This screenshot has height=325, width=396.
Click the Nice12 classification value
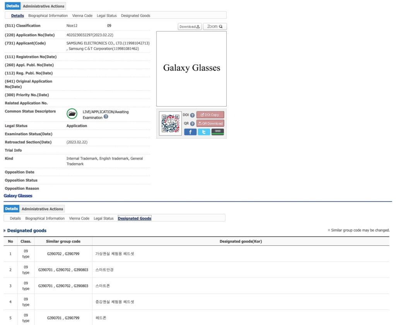pyautogui.click(x=72, y=26)
